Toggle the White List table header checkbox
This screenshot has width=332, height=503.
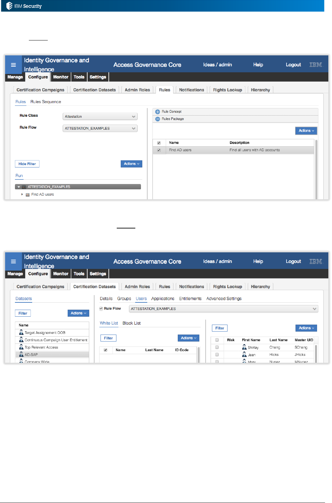tap(105, 350)
